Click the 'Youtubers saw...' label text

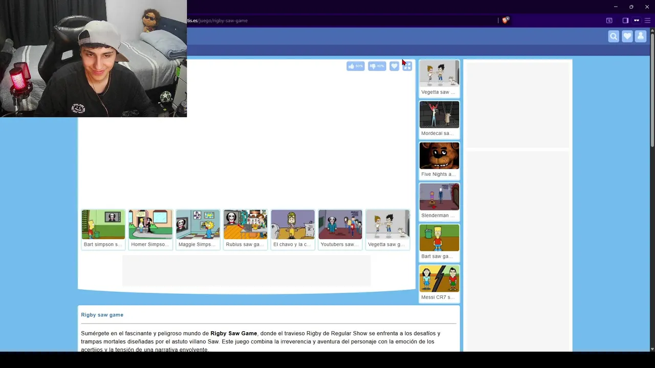pos(340,244)
